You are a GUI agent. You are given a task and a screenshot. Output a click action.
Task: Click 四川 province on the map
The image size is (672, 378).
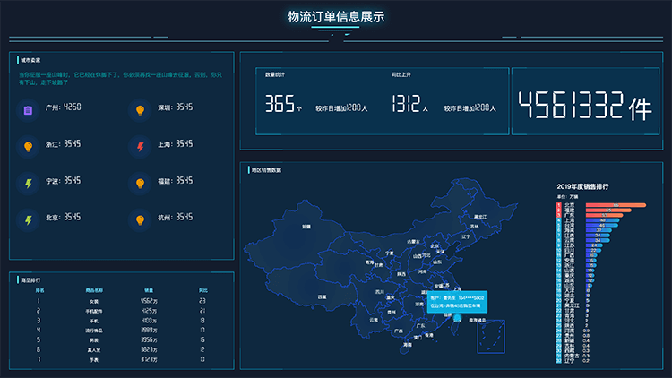380,292
